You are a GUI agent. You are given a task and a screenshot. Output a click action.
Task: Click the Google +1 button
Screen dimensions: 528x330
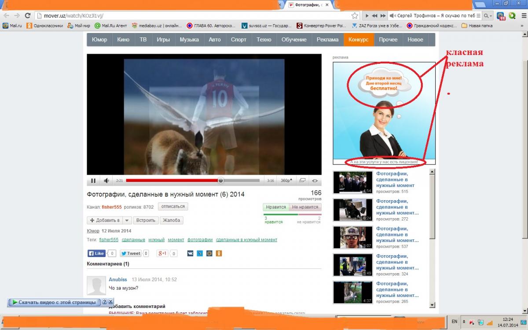[163, 253]
